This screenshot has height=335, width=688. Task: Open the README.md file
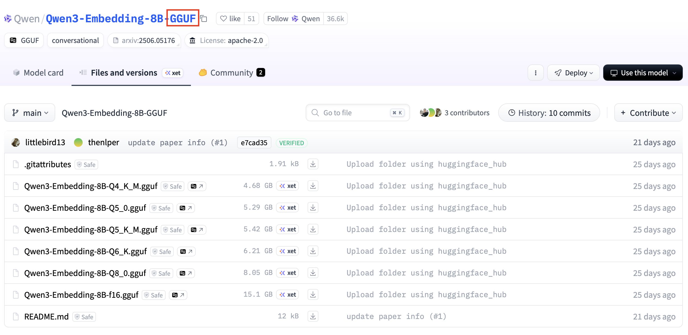pyautogui.click(x=46, y=317)
